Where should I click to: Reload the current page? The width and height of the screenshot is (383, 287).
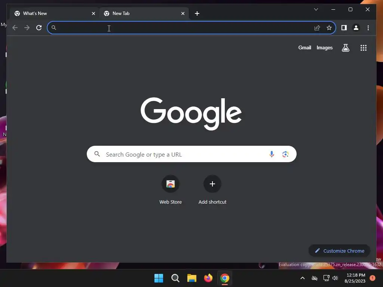pyautogui.click(x=39, y=28)
